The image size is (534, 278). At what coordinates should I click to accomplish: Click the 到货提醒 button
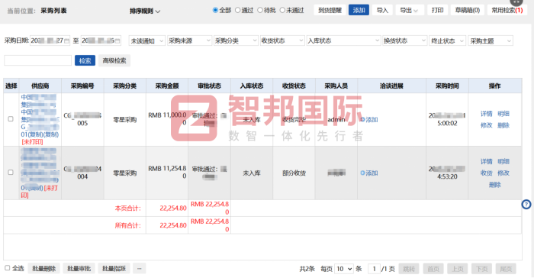[x=330, y=10]
